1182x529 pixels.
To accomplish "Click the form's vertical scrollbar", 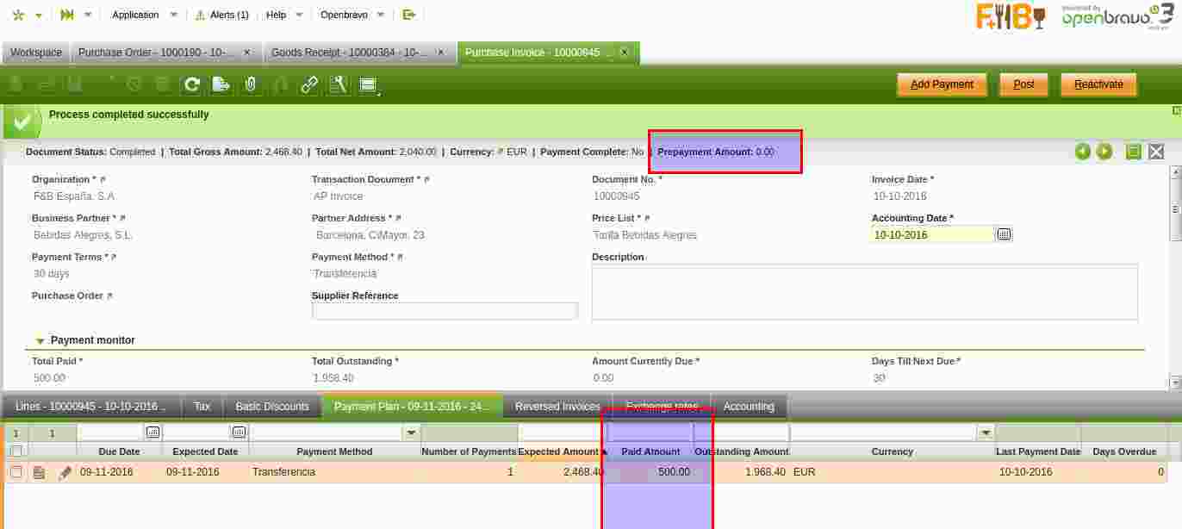I will pos(1174,276).
